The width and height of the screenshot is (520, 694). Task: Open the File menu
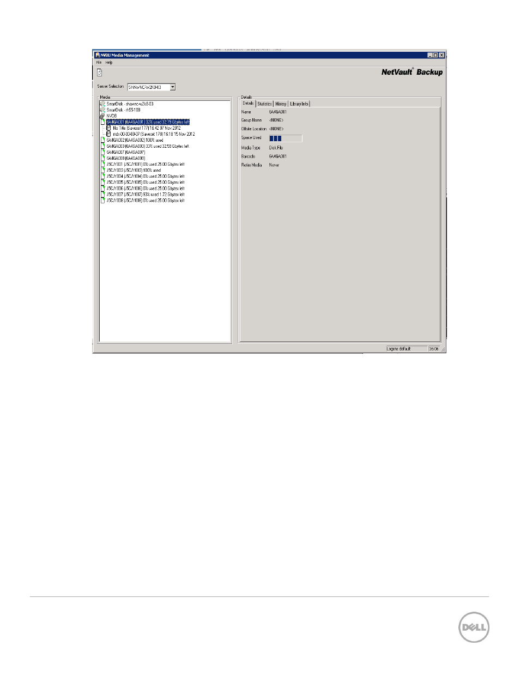(99, 63)
